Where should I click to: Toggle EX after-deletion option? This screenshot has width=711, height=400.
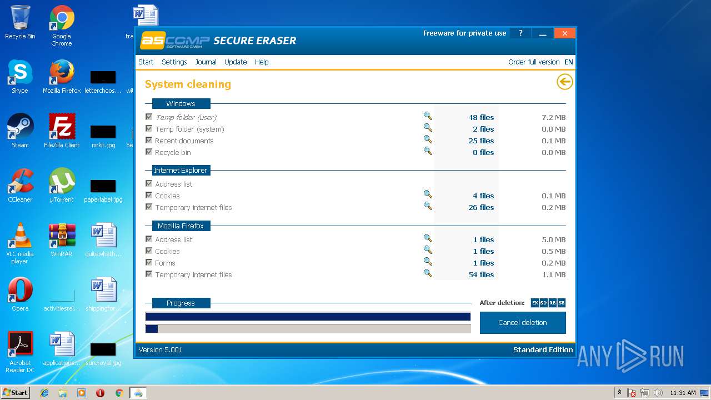point(535,303)
